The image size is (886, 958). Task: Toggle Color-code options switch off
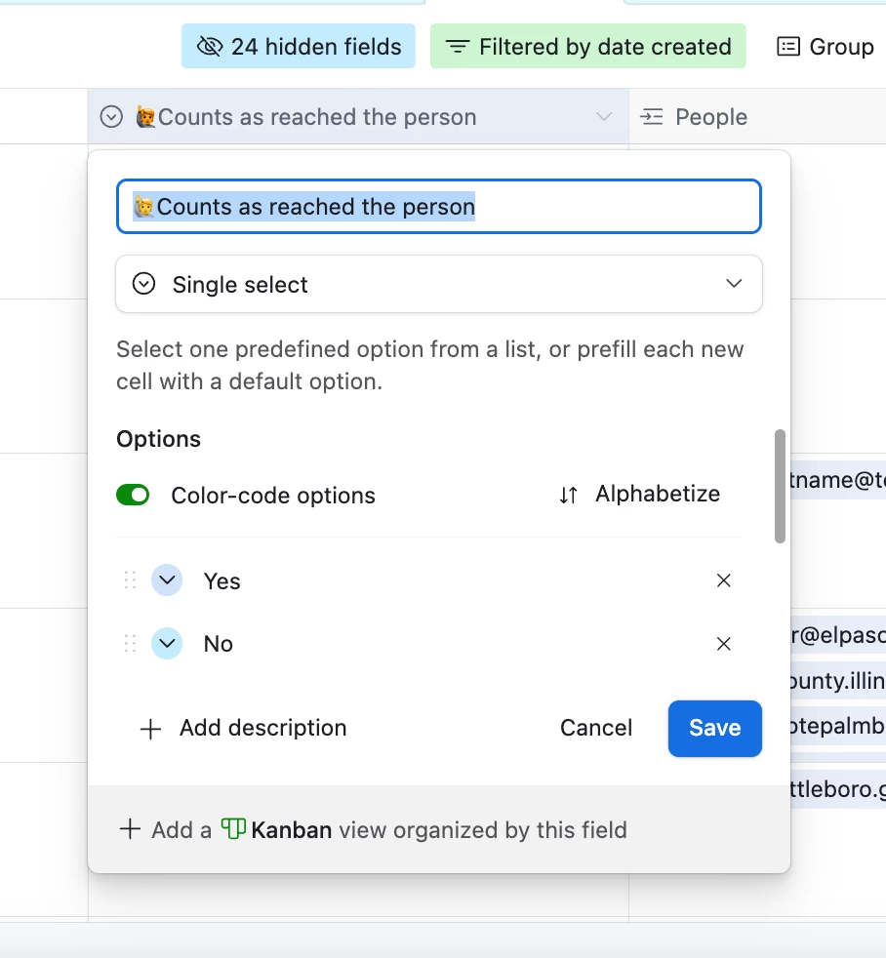point(133,496)
